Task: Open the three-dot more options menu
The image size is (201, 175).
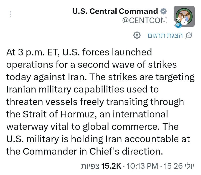Action: [x=10, y=14]
